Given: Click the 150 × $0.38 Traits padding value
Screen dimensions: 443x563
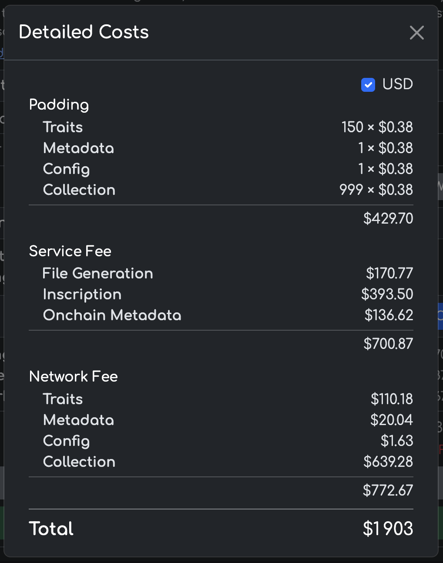Looking at the screenshot, I should click(377, 127).
